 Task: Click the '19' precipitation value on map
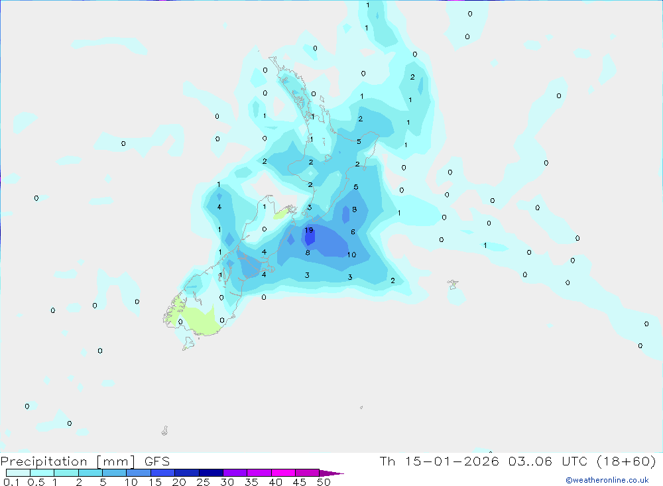(x=309, y=230)
